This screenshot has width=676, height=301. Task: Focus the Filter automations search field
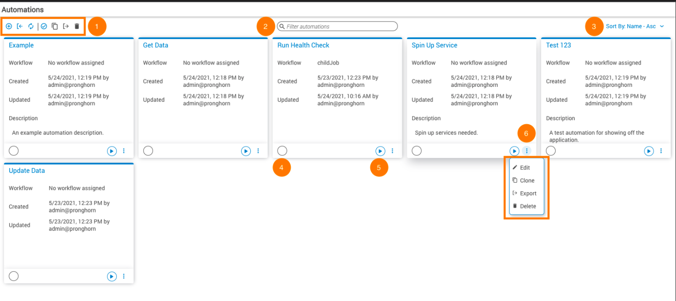coord(337,26)
